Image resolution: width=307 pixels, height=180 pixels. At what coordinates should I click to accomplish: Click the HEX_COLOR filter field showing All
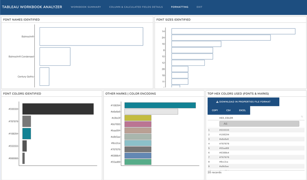click(259, 124)
